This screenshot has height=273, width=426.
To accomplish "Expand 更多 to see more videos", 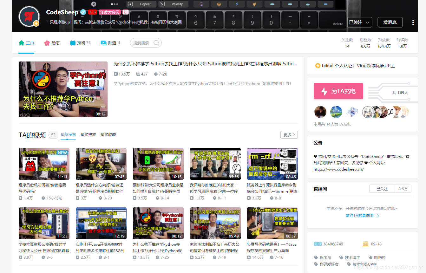I will (289, 134).
